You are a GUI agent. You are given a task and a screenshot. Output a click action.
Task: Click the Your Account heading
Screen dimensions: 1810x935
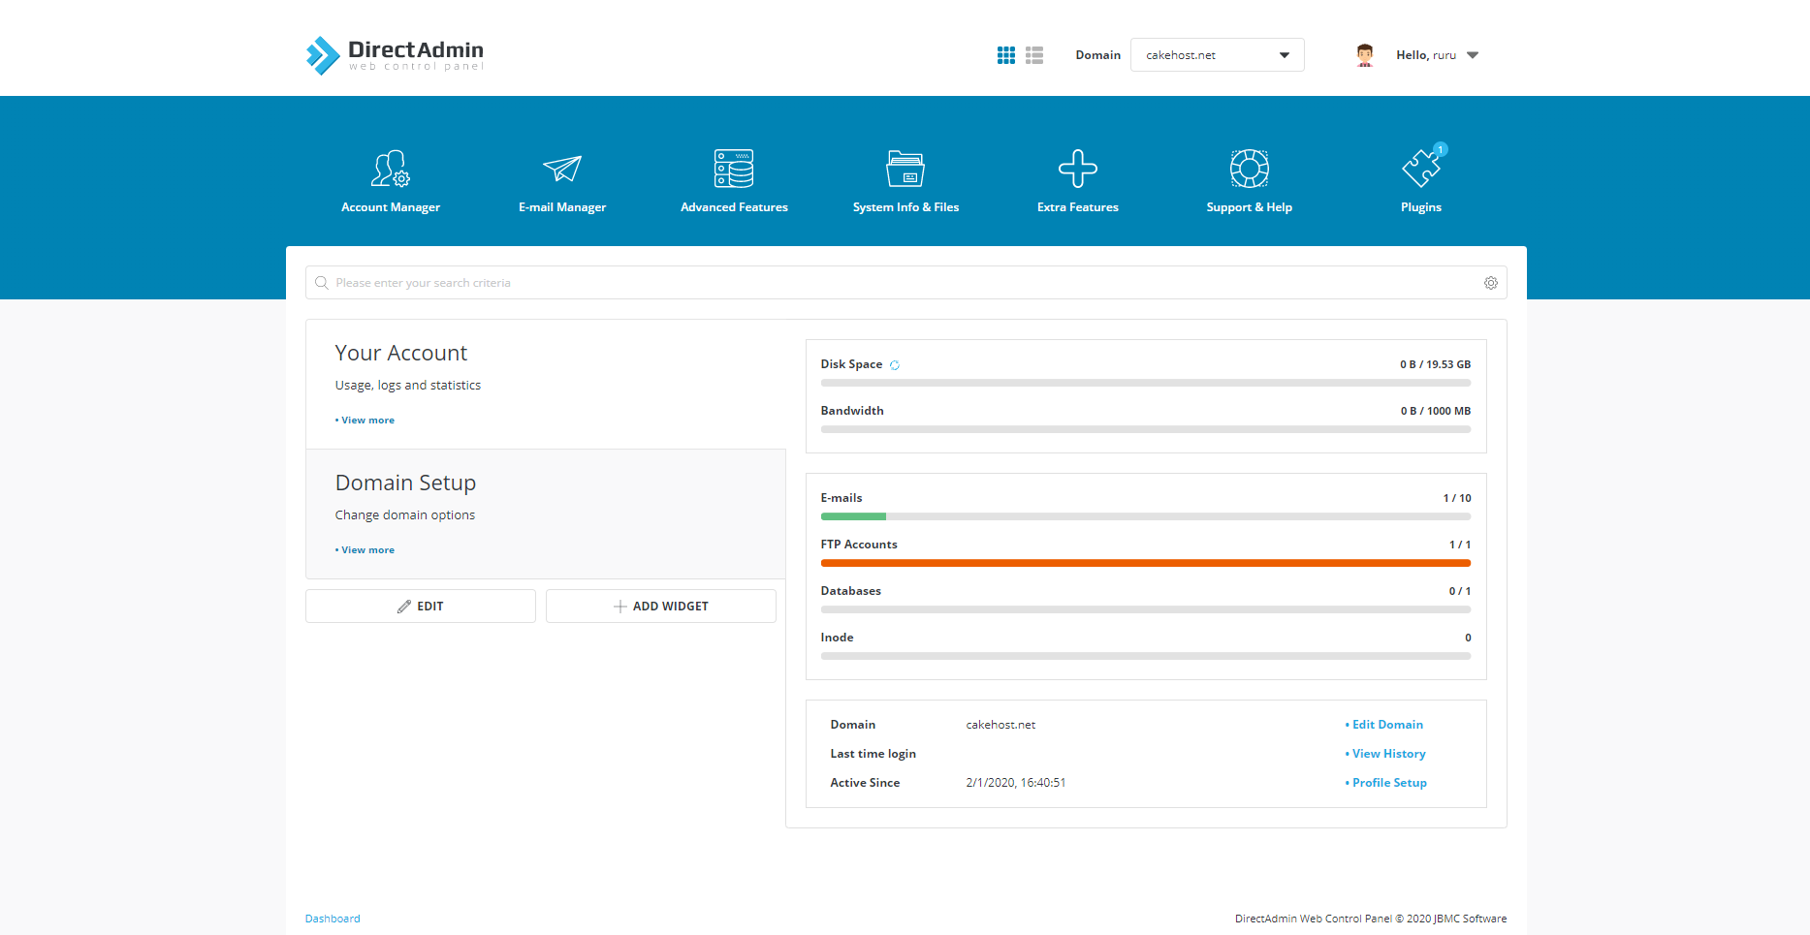click(x=401, y=353)
